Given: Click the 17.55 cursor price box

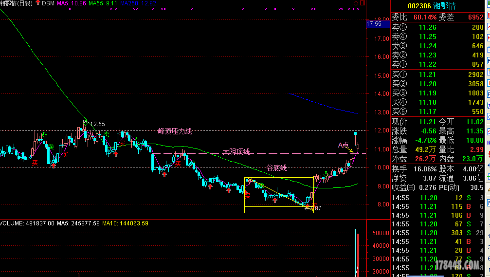Looking at the screenshot, I should point(378,24).
